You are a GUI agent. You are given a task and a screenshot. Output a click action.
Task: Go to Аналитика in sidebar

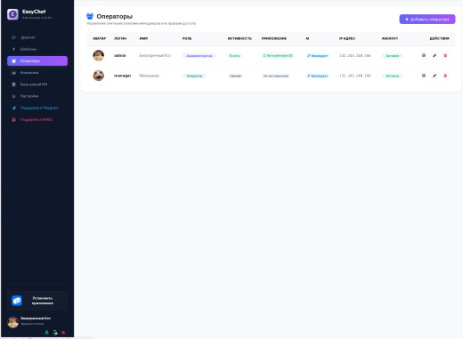[37, 73]
